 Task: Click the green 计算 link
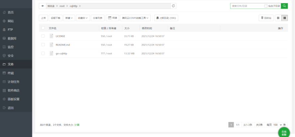(x=77, y=125)
